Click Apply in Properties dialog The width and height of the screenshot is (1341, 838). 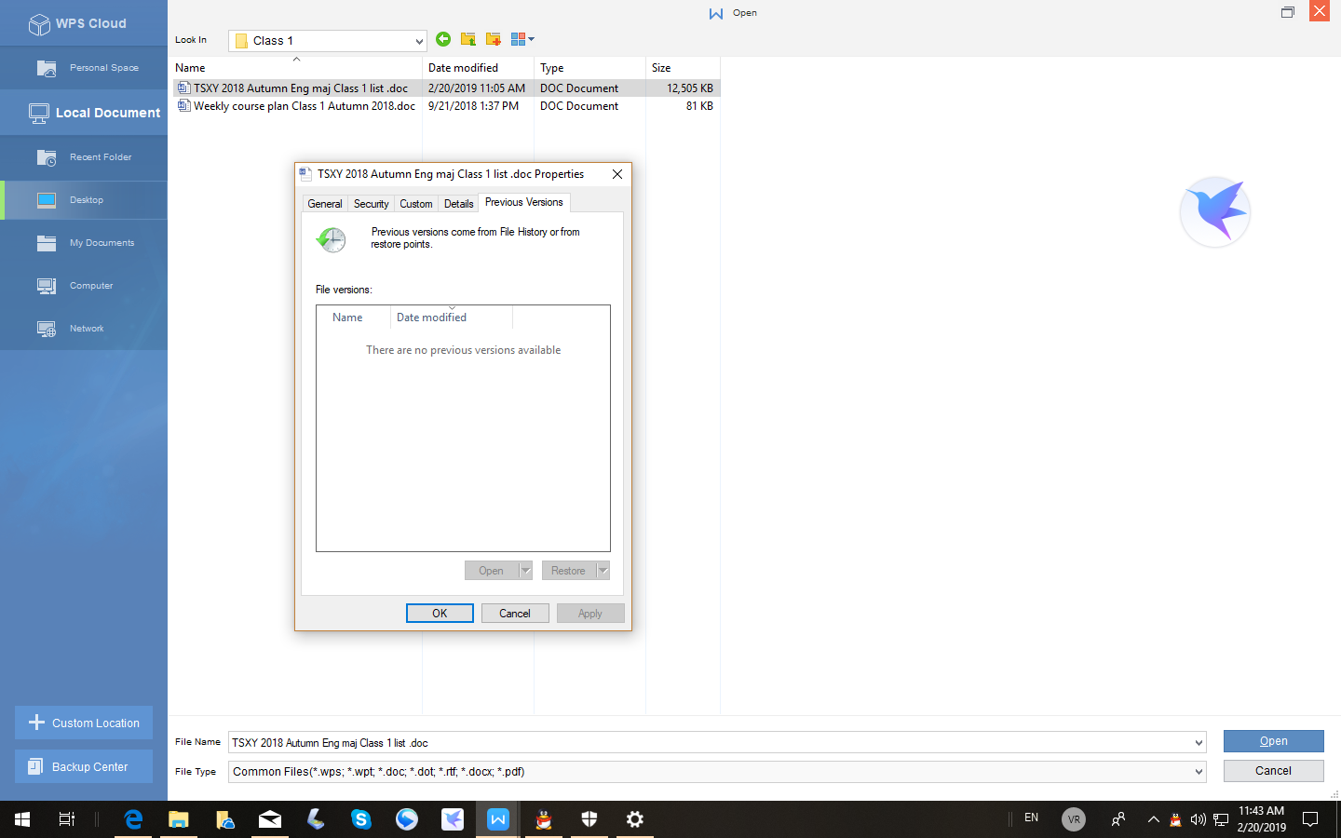pyautogui.click(x=590, y=614)
